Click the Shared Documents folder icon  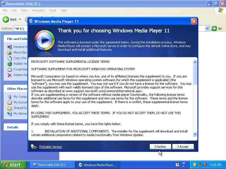coord(10,108)
